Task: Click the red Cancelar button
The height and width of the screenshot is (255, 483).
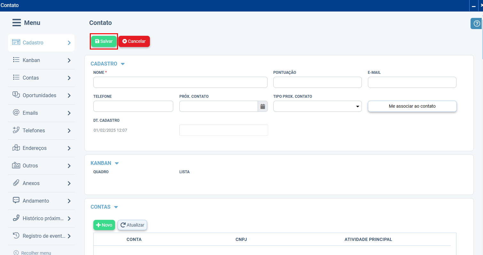Action: 134,41
